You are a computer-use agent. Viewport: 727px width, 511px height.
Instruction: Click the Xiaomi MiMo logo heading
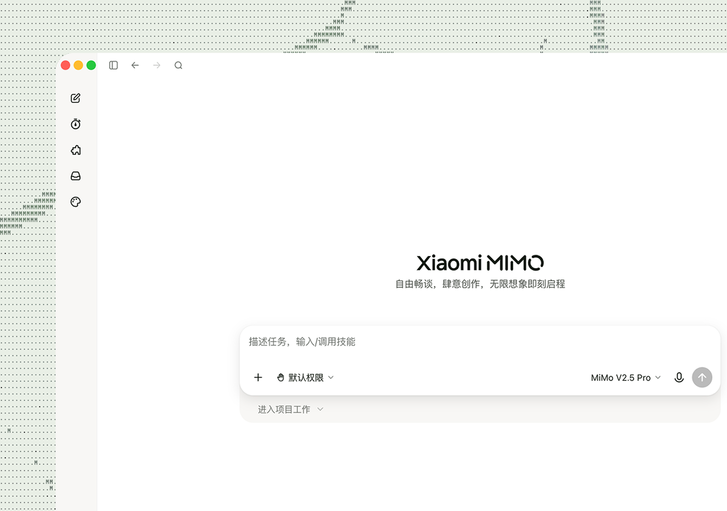pyautogui.click(x=480, y=263)
